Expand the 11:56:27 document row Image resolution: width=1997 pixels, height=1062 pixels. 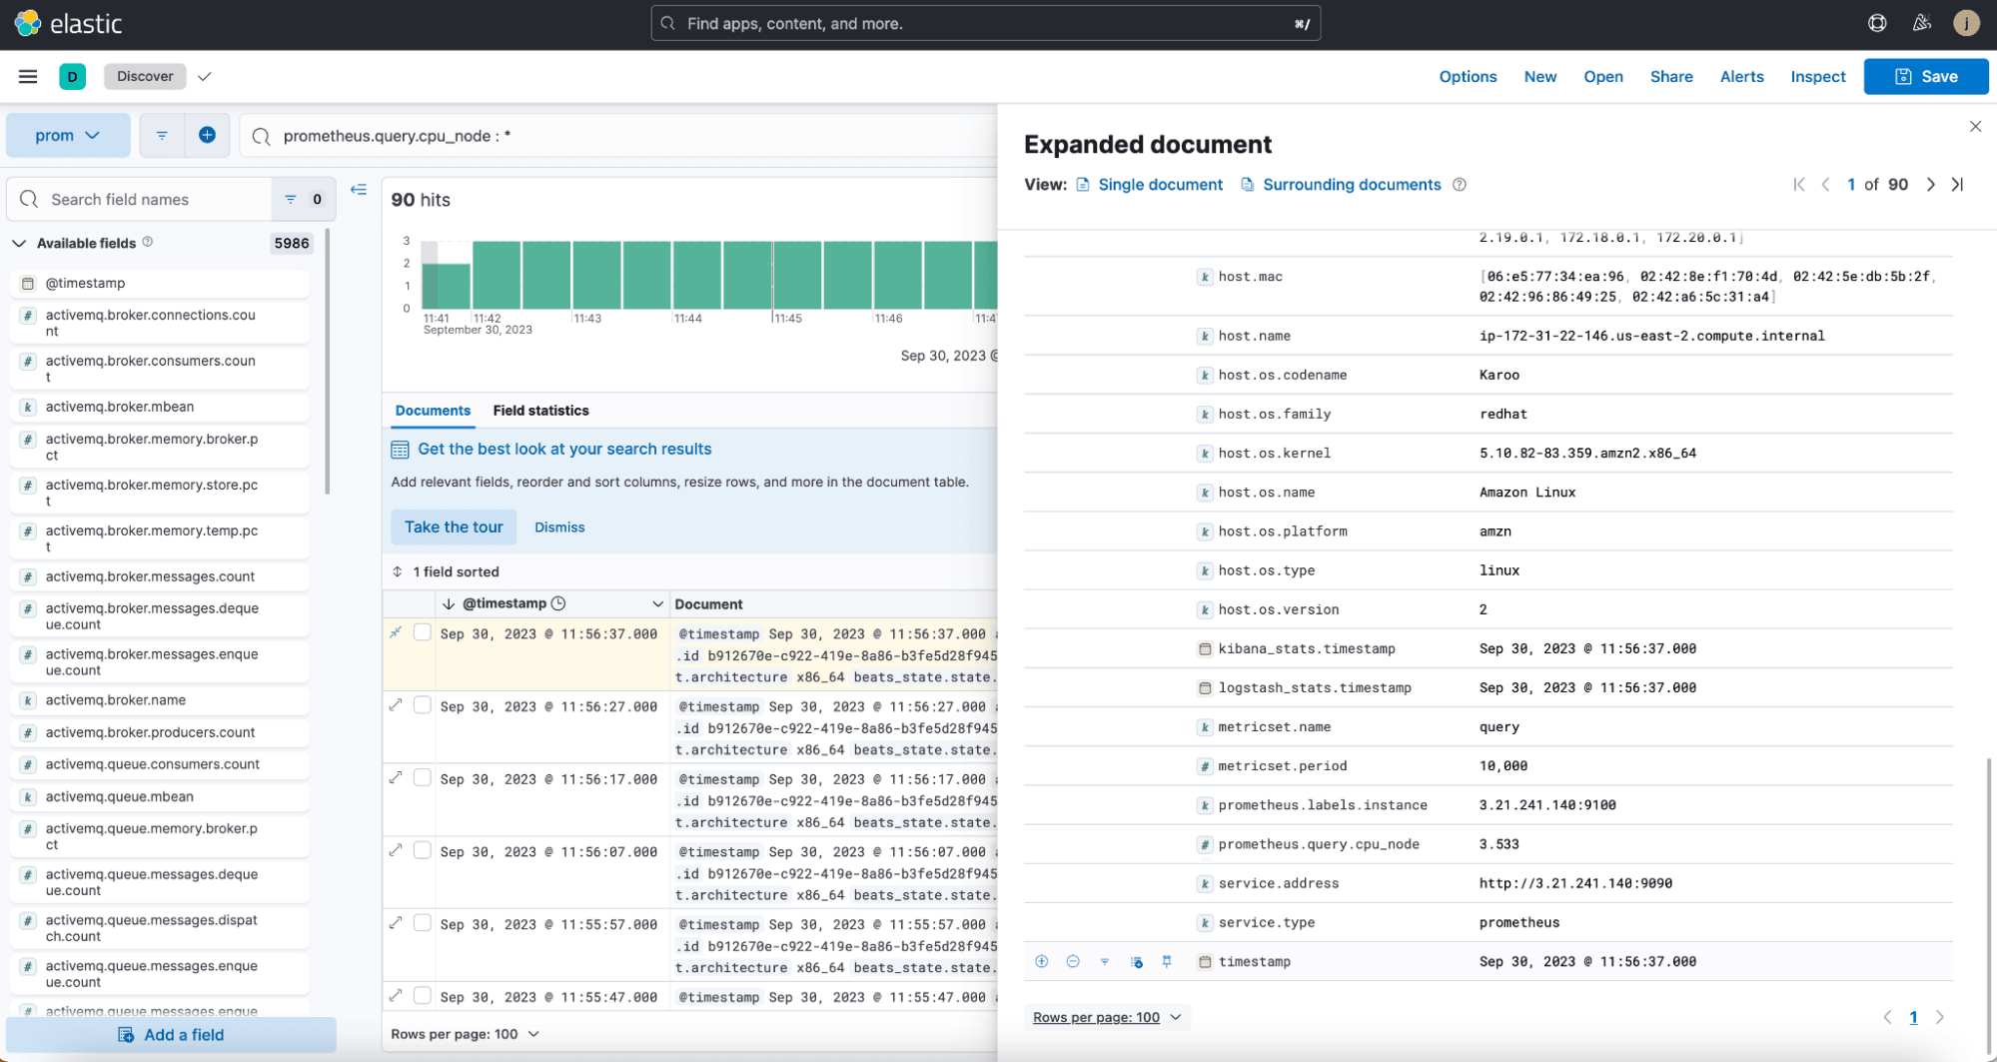click(x=396, y=705)
